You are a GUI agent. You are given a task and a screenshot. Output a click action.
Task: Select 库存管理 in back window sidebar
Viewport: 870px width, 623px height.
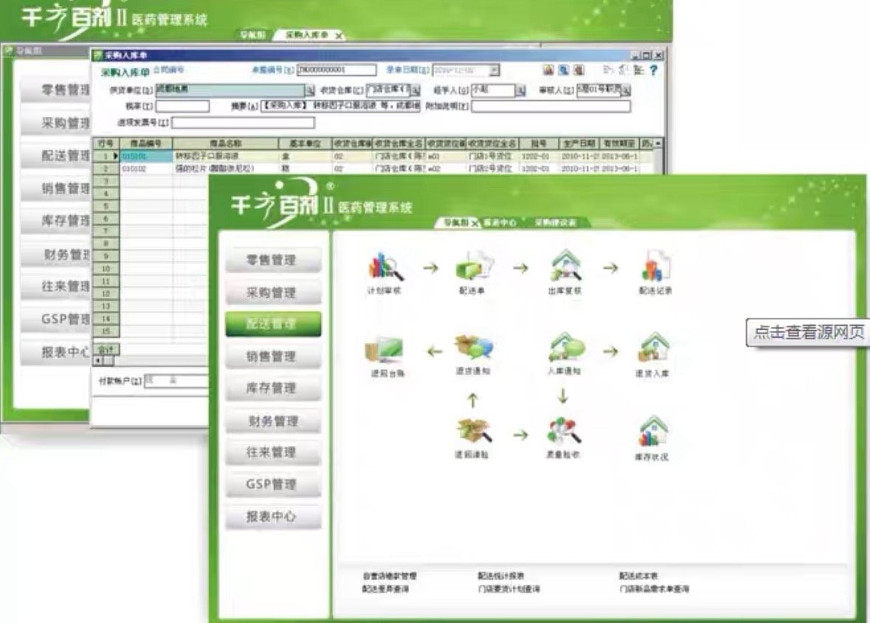pyautogui.click(x=55, y=221)
